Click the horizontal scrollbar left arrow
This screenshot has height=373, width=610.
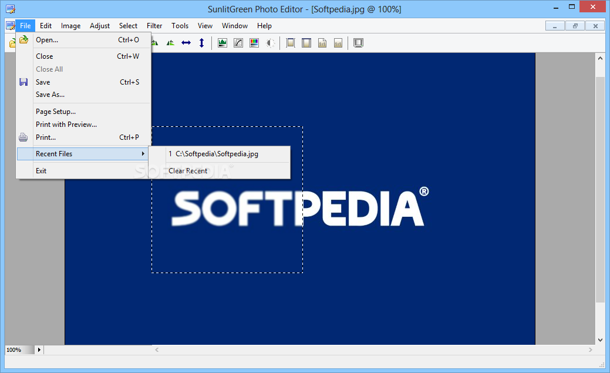coord(157,350)
